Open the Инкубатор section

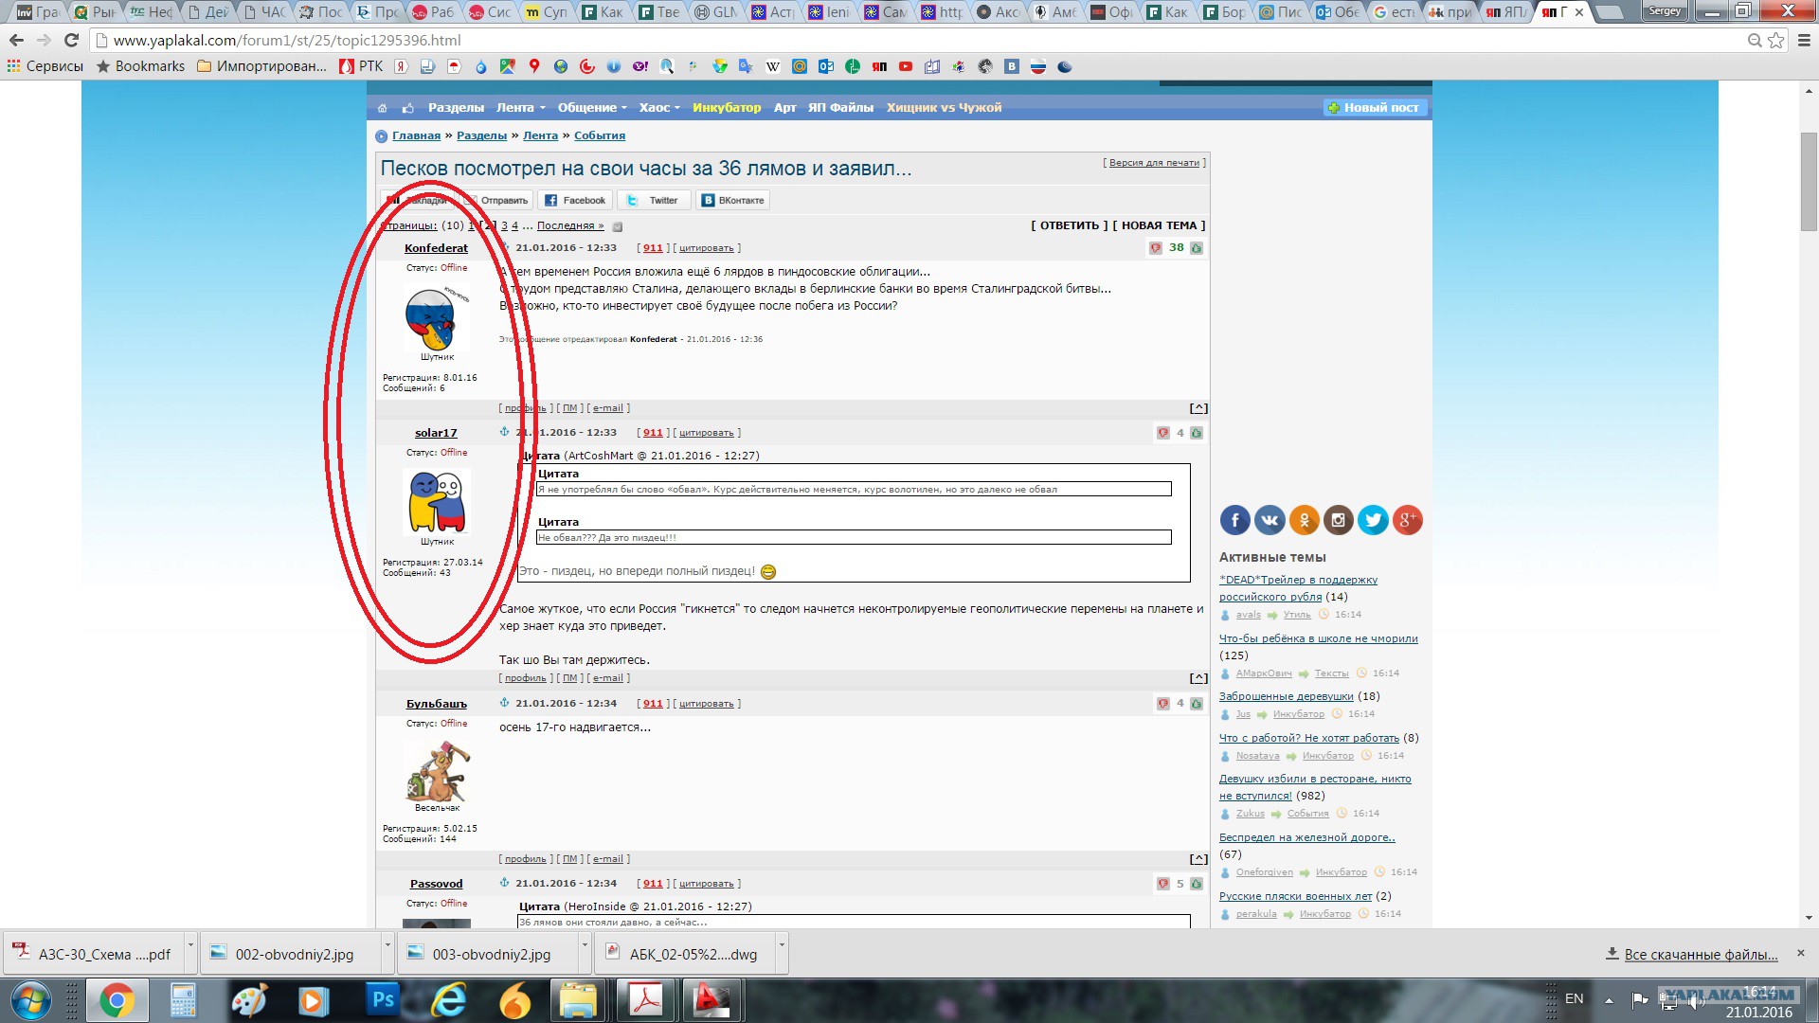pos(727,108)
